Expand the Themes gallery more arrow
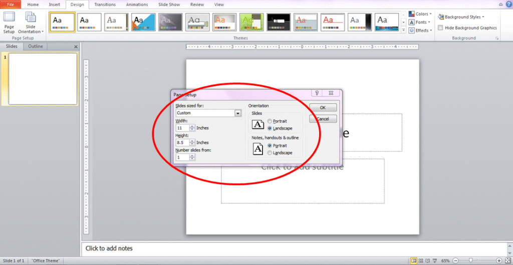This screenshot has height=265, width=513. 404,30
